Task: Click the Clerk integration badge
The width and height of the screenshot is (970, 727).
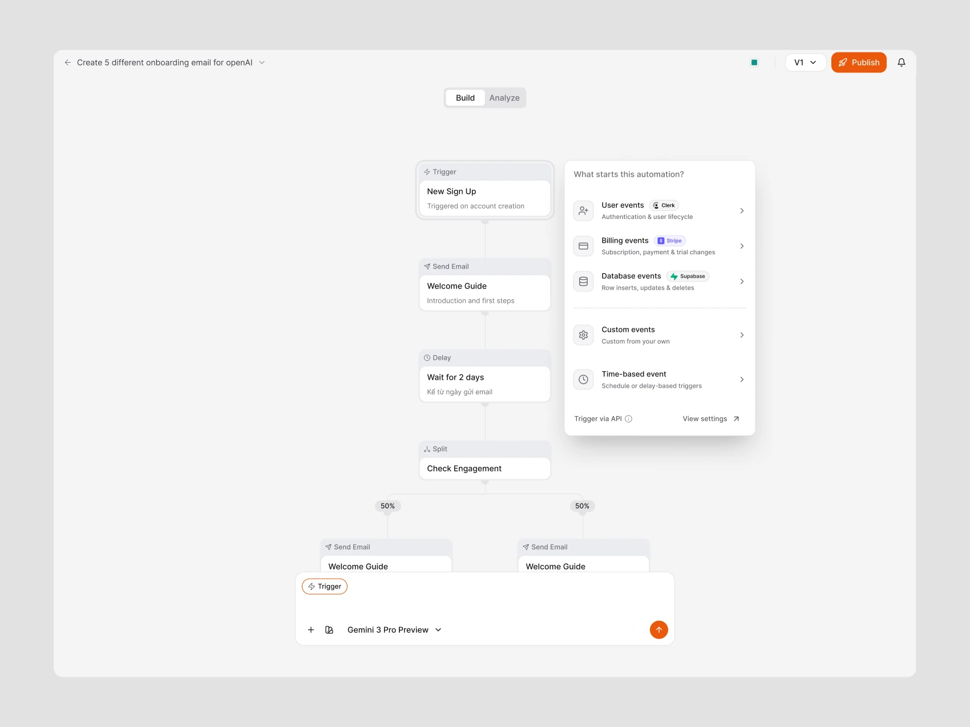Action: click(664, 205)
